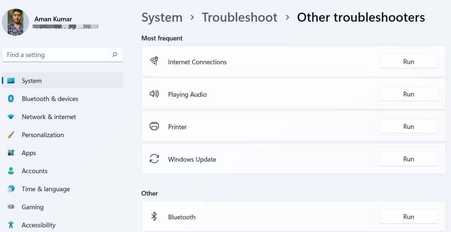Viewport: 451px width, 232px height.
Task: Open the Accounts settings section
Action: [x=35, y=171]
